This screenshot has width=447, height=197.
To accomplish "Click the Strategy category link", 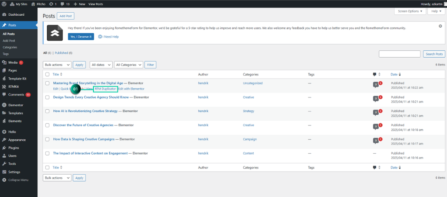I will point(248,111).
